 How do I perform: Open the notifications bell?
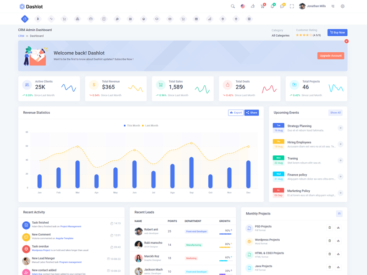pyautogui.click(x=272, y=6)
